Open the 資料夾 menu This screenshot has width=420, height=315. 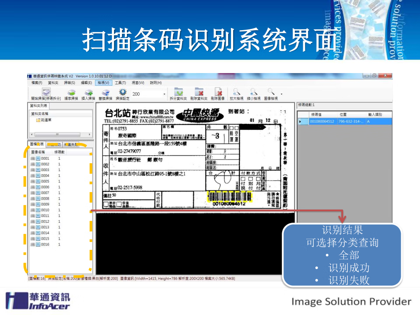(x=53, y=83)
